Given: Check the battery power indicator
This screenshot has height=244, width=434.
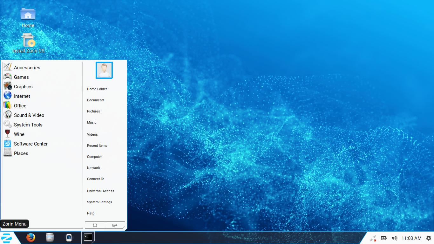Looking at the screenshot, I should (384, 238).
